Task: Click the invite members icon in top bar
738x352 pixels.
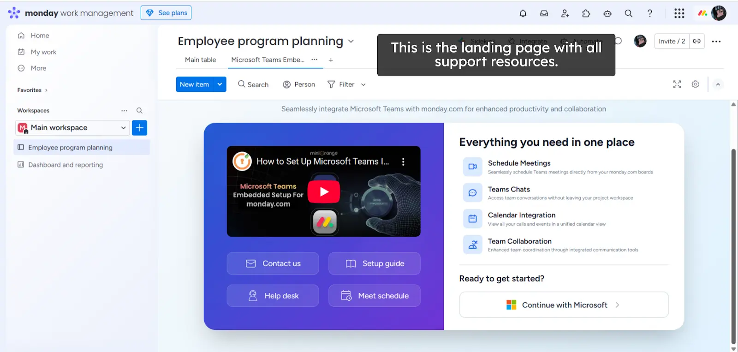Action: coord(565,13)
